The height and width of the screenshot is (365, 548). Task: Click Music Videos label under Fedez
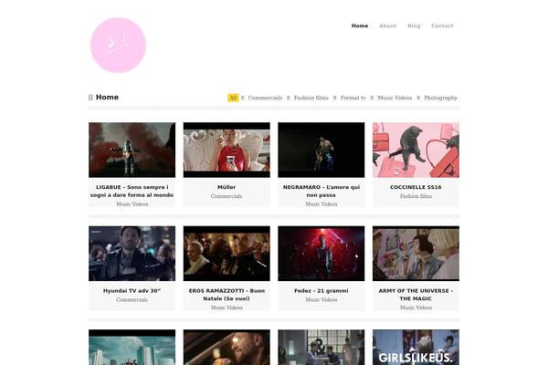point(321,300)
